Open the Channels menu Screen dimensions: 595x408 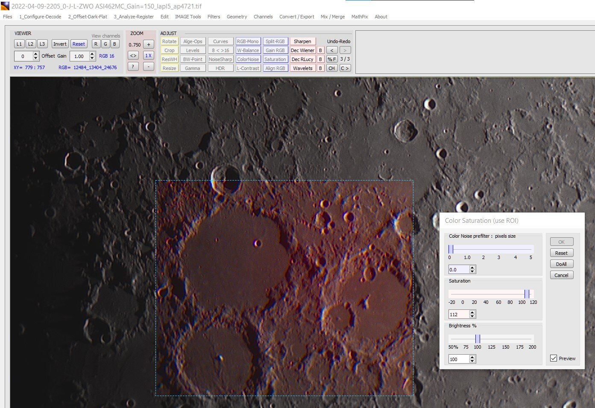click(x=263, y=17)
